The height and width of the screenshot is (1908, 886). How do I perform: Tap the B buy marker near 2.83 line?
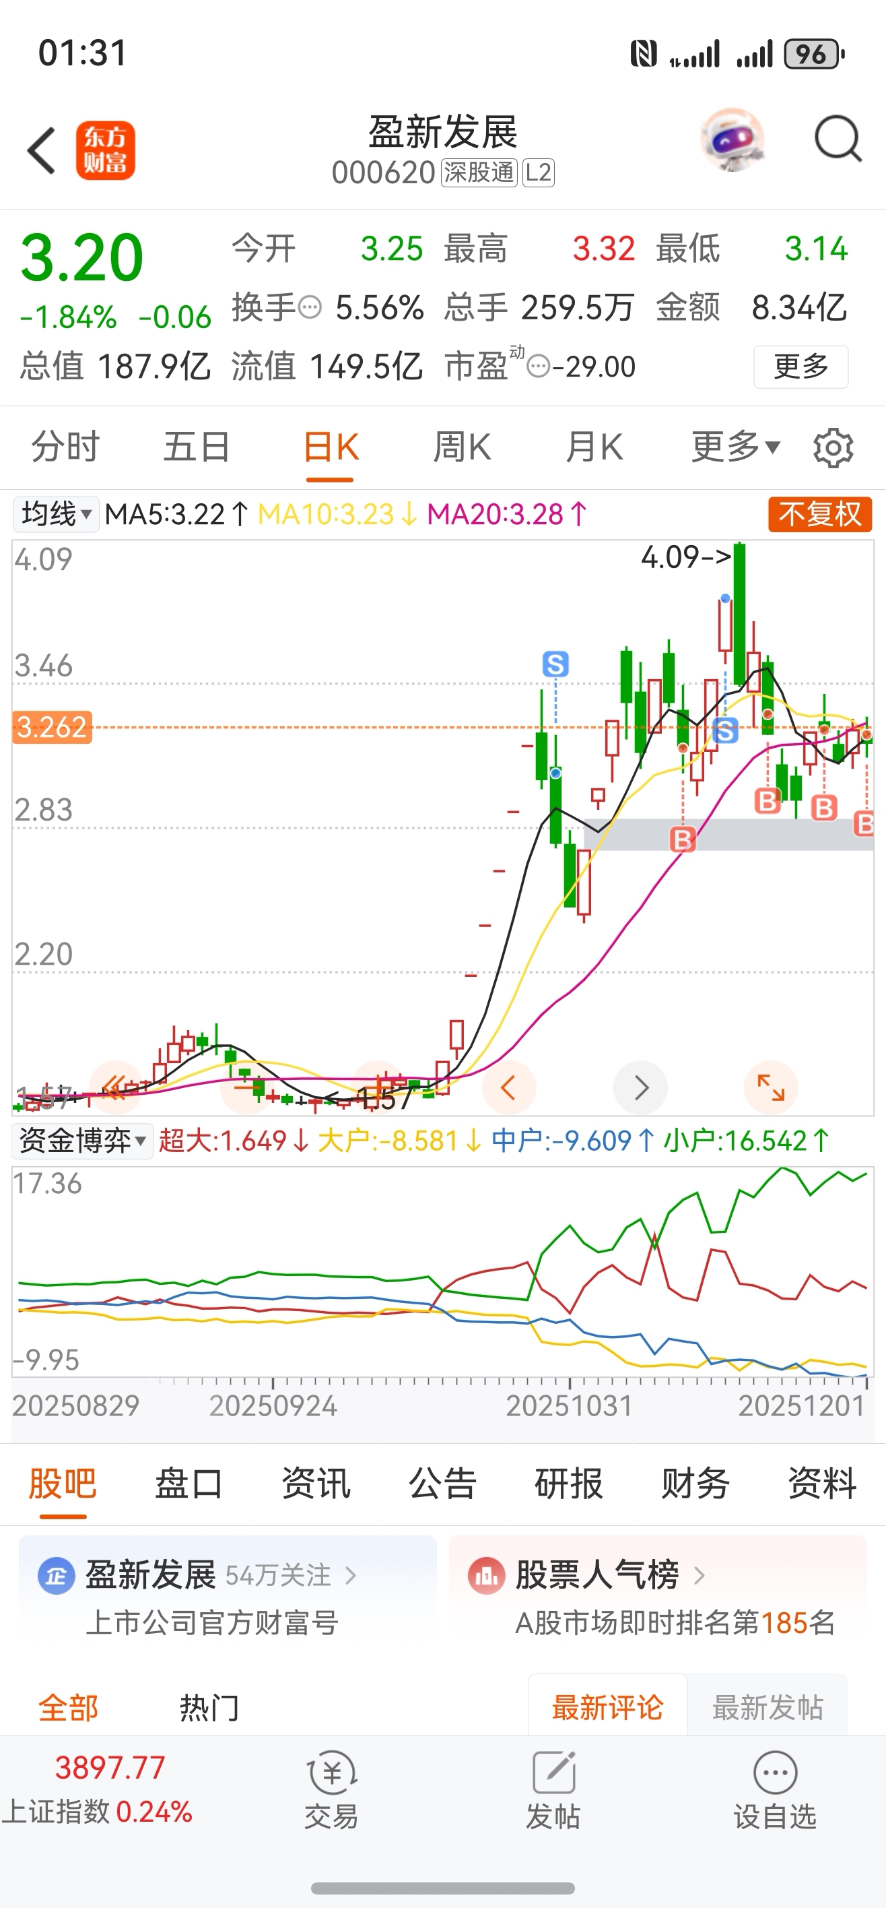coord(683,839)
